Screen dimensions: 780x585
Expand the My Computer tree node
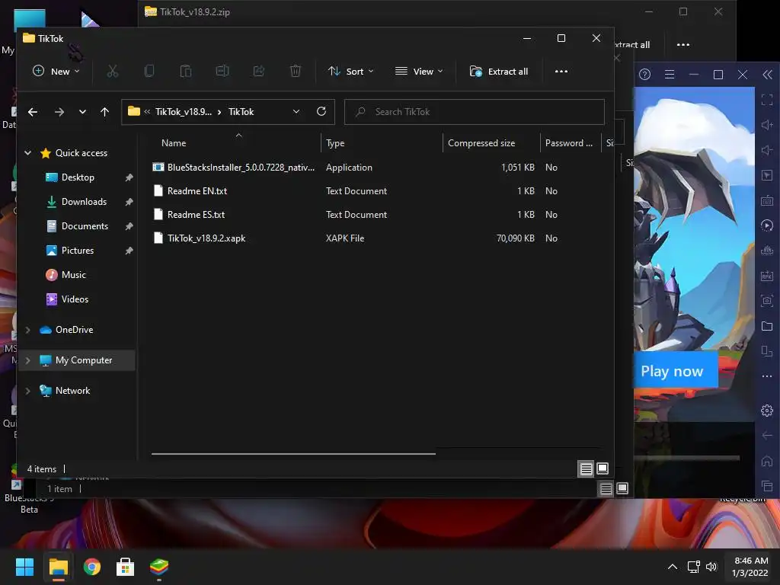pyautogui.click(x=28, y=360)
